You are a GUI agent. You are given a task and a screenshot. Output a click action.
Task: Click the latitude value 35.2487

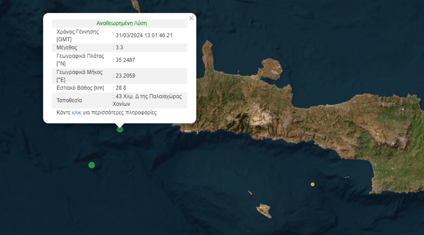tap(125, 60)
